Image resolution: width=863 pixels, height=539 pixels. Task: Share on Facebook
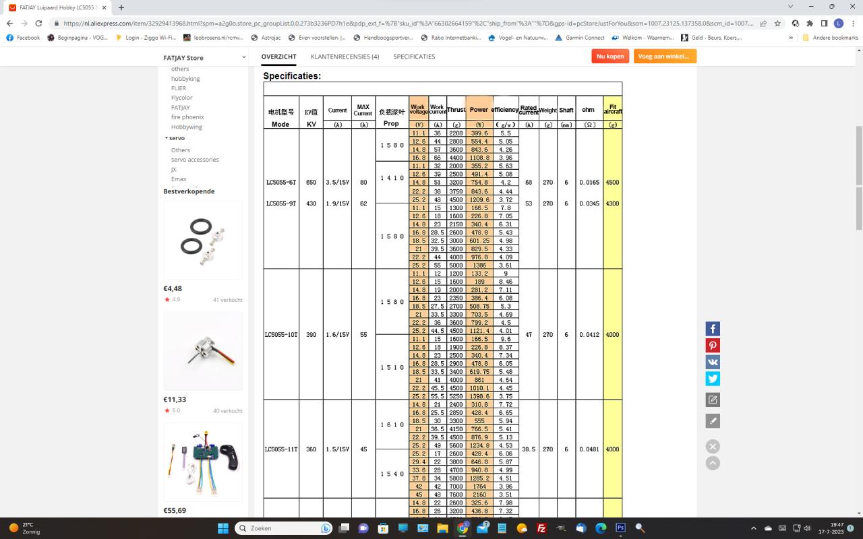tap(713, 329)
